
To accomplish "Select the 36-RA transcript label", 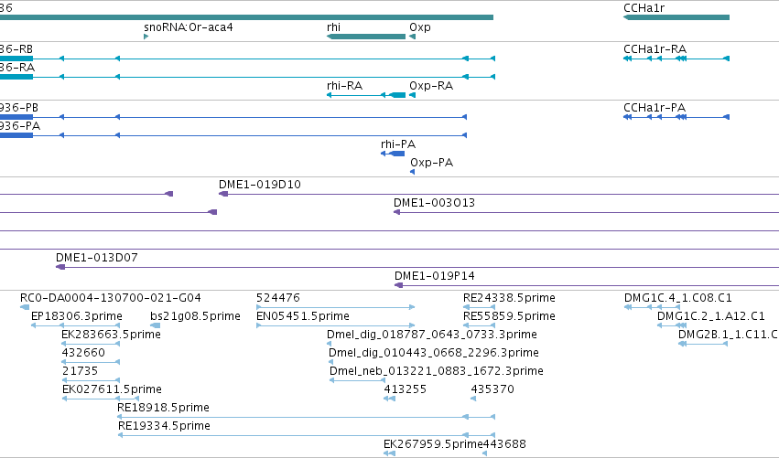I will pos(17,68).
